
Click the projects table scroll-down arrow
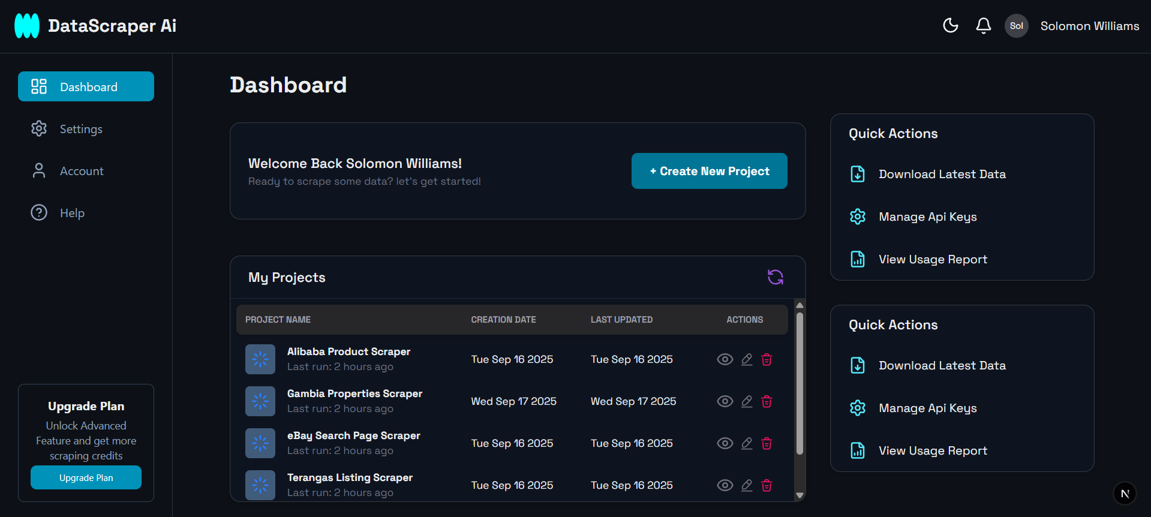(799, 495)
